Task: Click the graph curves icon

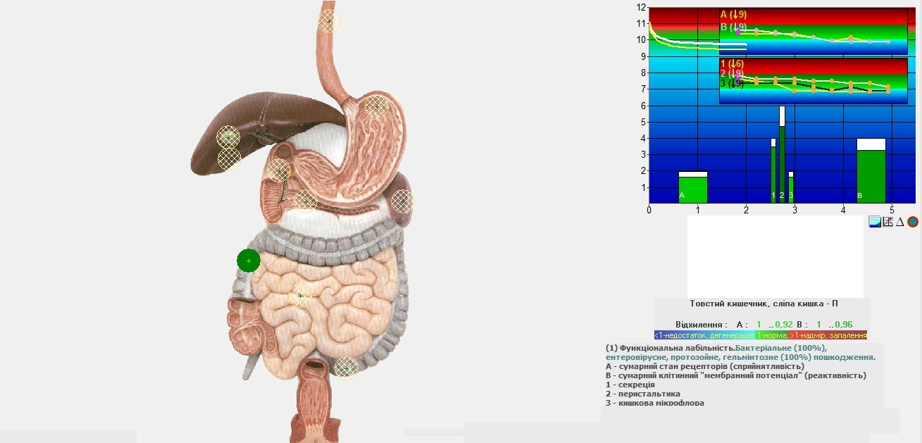Action: (887, 222)
